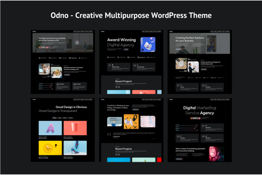Screen dimensions: 262x175
Task: Select the 'Branding' portfolio filter pill
Action: coord(59,118)
